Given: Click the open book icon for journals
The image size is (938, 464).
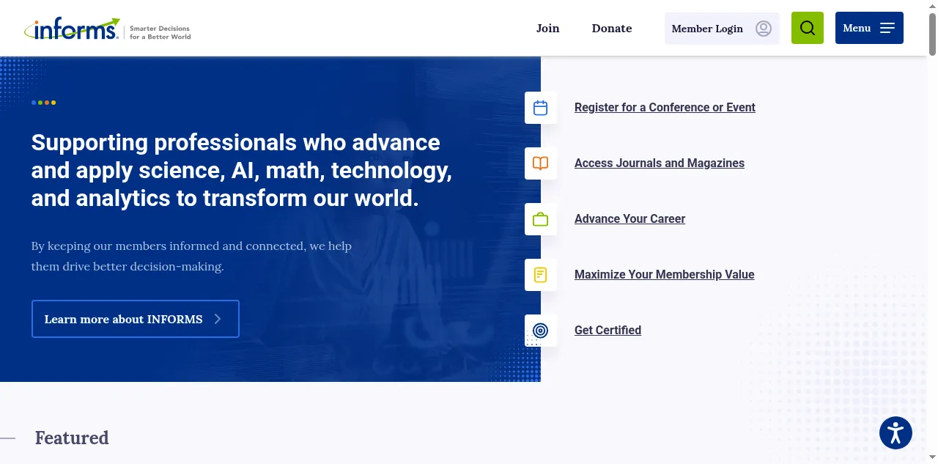Looking at the screenshot, I should pyautogui.click(x=541, y=163).
